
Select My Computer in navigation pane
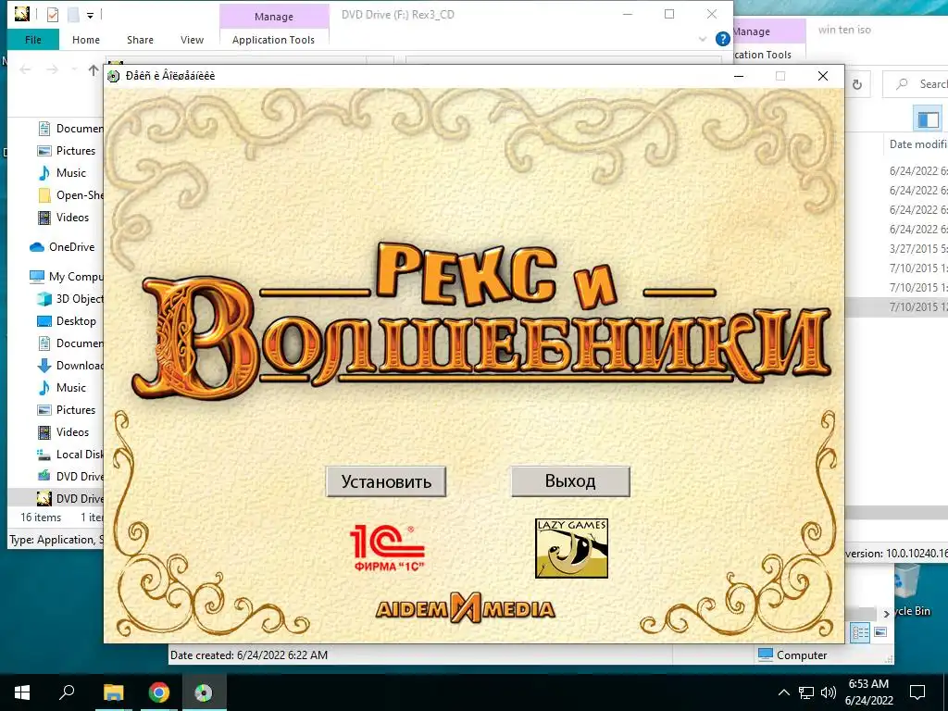(x=67, y=276)
